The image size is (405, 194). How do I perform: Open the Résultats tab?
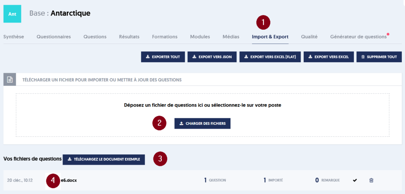pos(129,37)
